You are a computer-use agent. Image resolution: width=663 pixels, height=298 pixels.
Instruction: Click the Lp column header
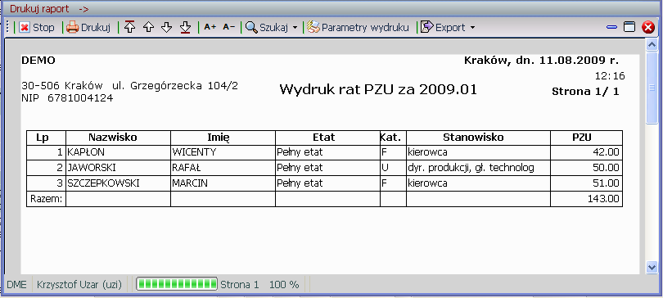coord(46,138)
